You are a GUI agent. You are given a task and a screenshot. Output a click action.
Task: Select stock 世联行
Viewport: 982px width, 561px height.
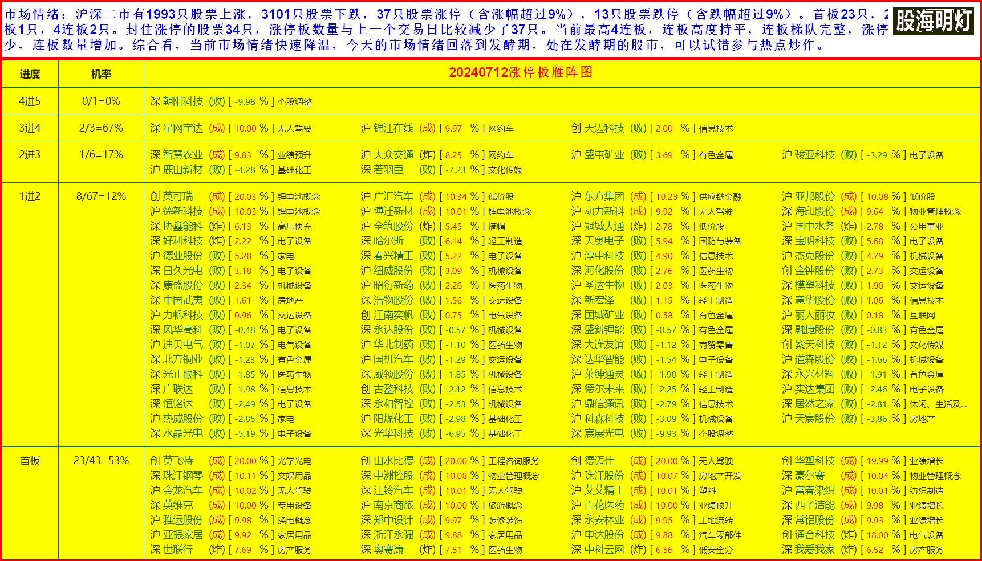click(x=178, y=550)
